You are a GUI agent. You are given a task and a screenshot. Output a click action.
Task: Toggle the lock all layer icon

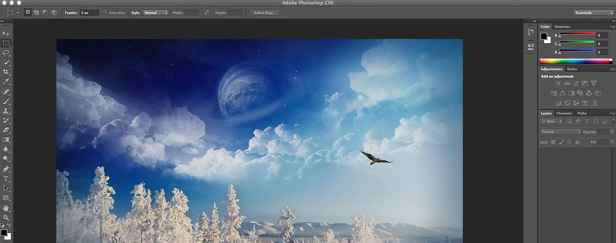(577, 142)
